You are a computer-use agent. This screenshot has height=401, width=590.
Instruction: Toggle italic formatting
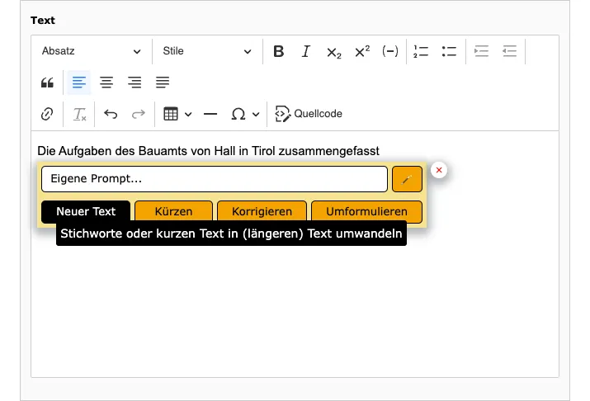point(306,51)
